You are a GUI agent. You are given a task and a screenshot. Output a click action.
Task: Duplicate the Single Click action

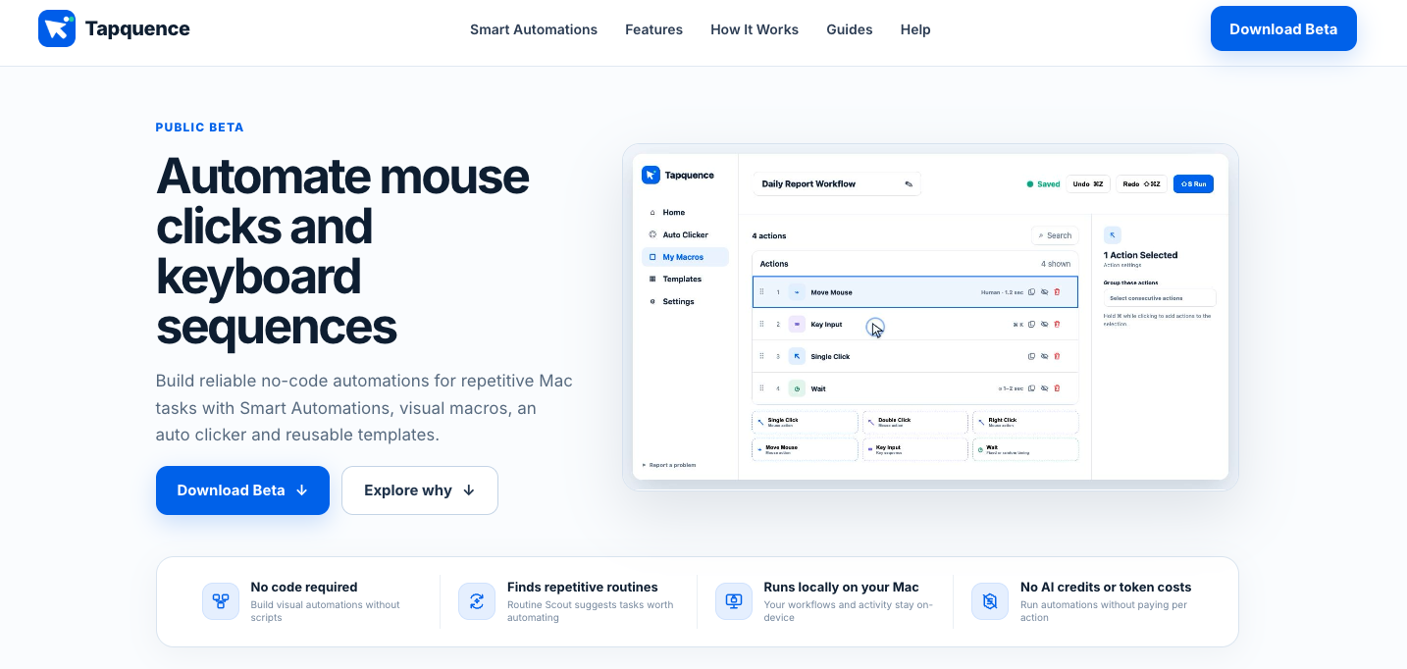click(1031, 356)
